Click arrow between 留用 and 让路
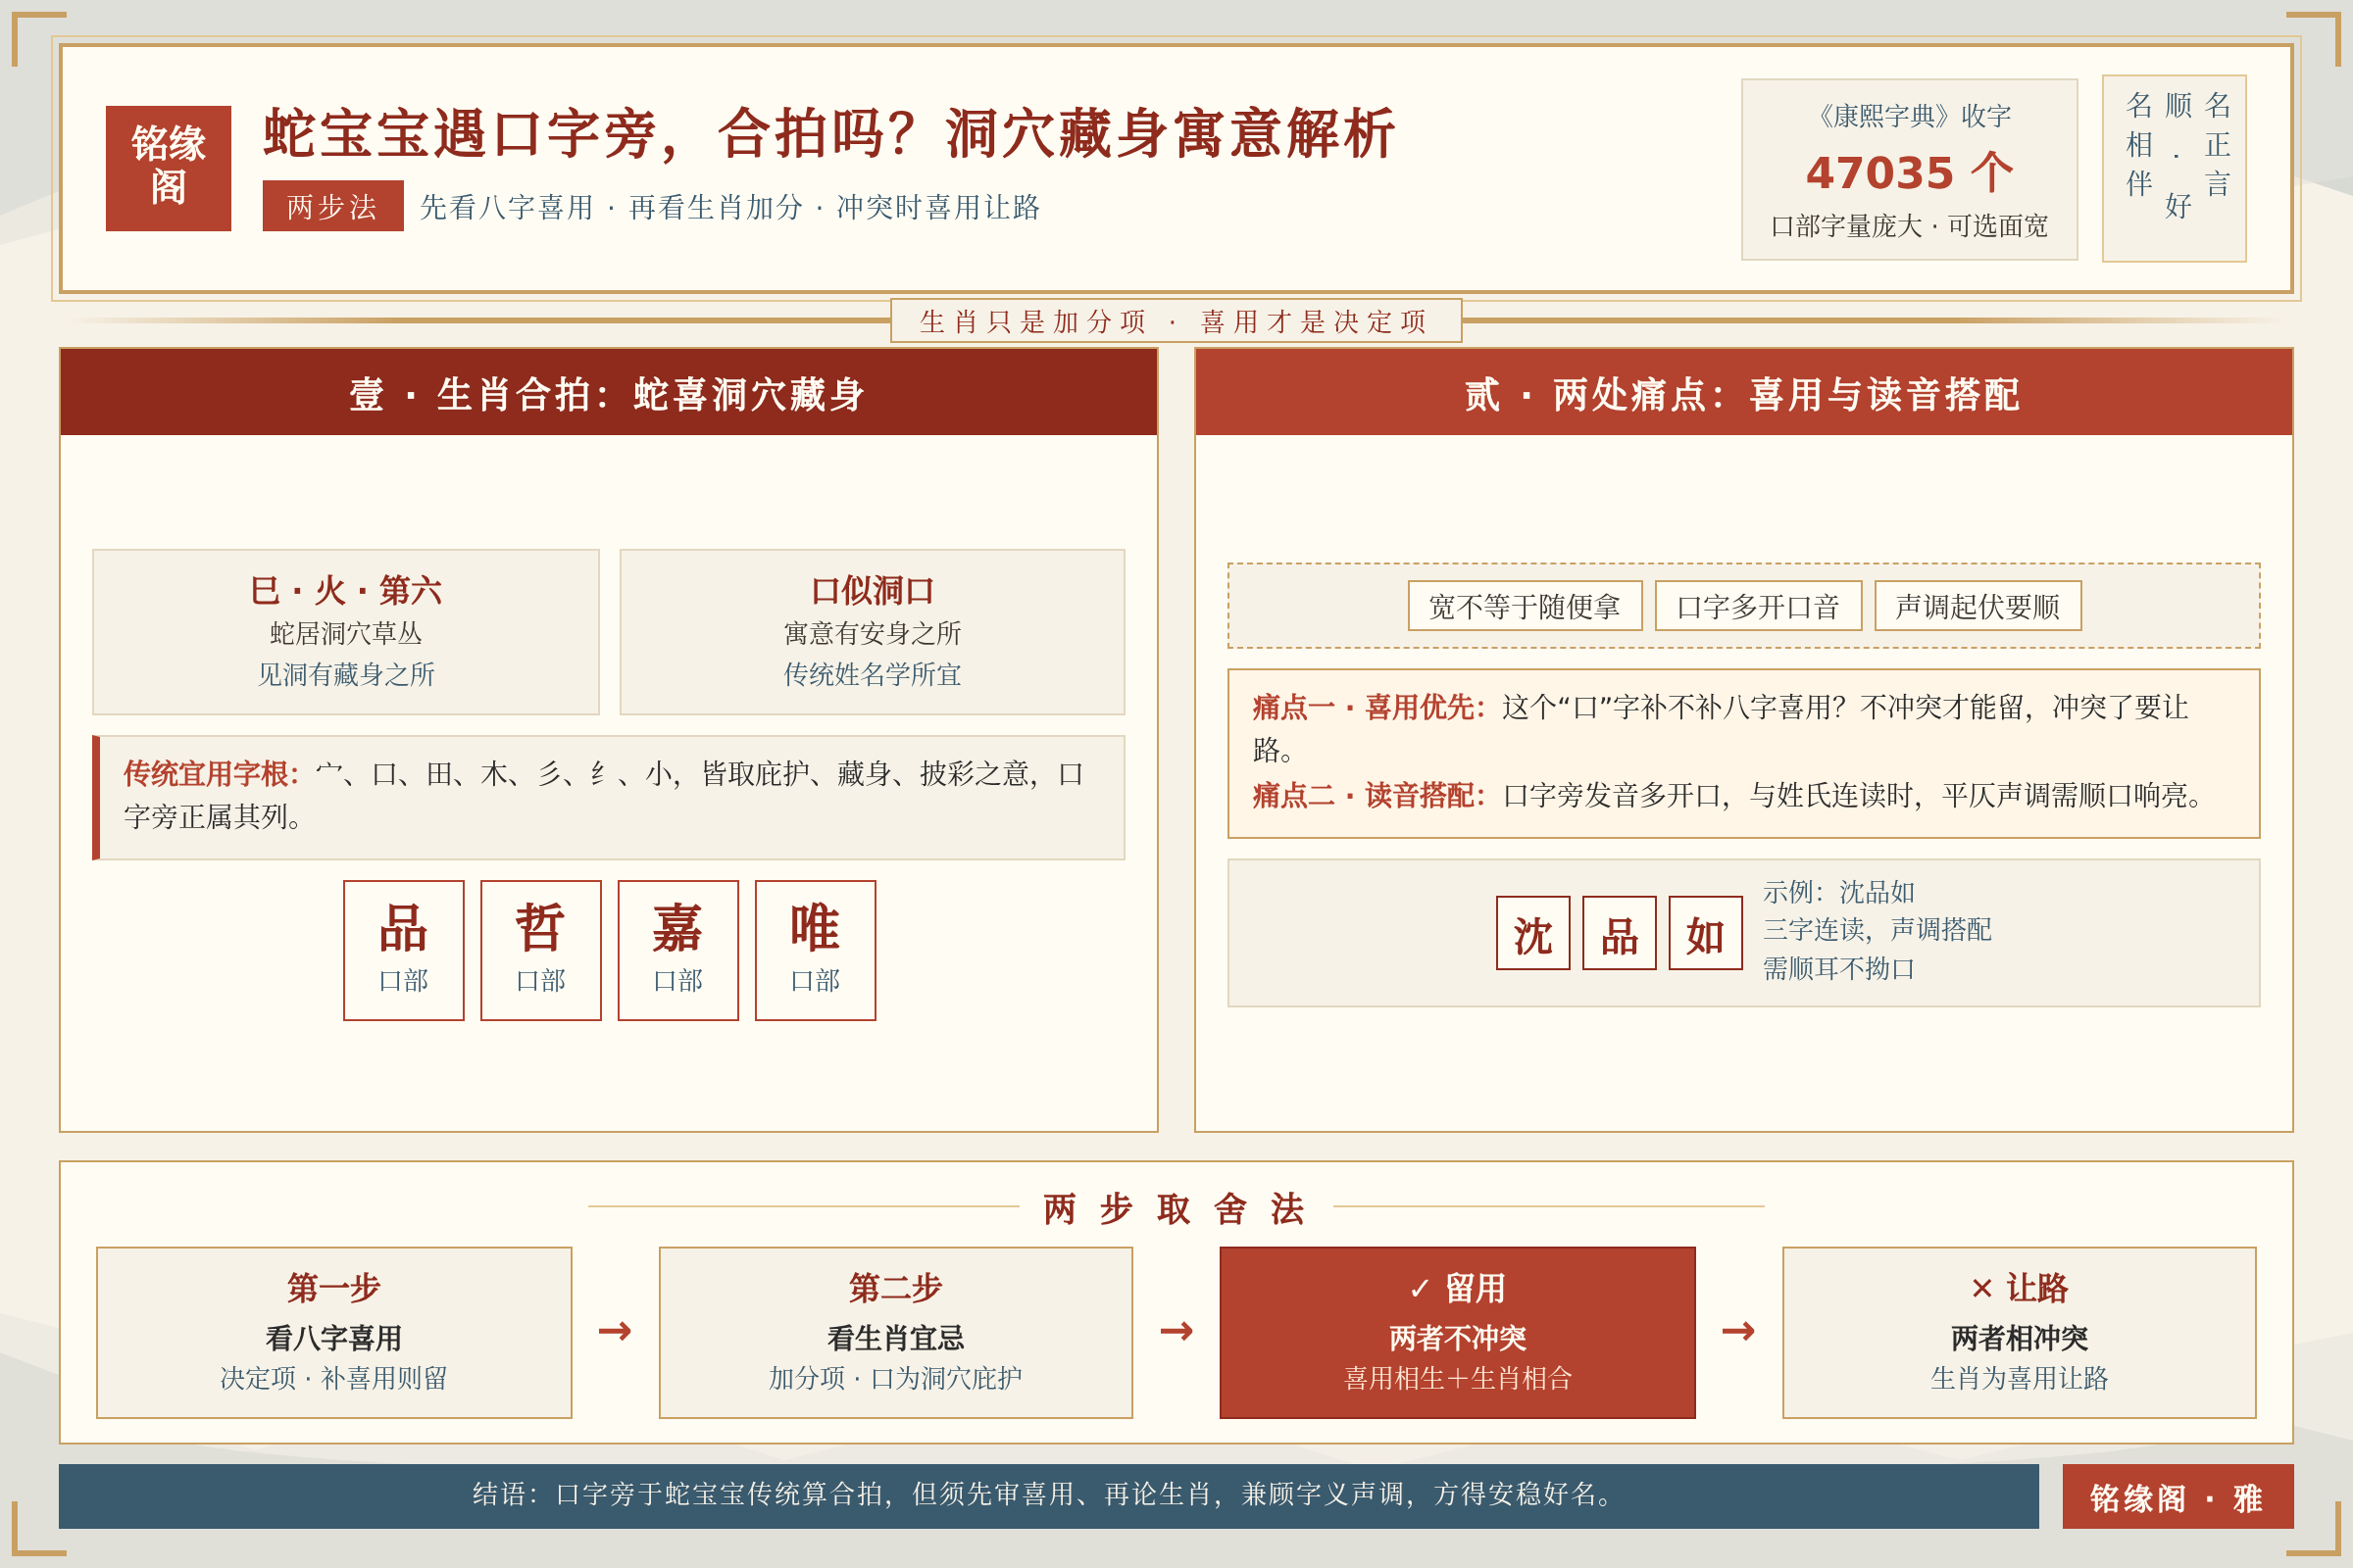Viewport: 2353px width, 1568px height. tap(1738, 1331)
